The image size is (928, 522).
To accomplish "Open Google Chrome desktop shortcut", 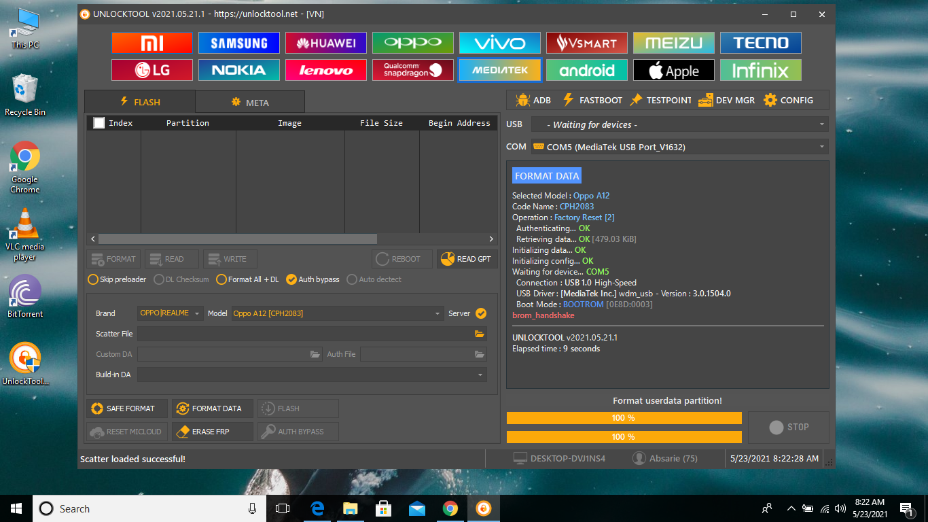I will click(x=25, y=167).
